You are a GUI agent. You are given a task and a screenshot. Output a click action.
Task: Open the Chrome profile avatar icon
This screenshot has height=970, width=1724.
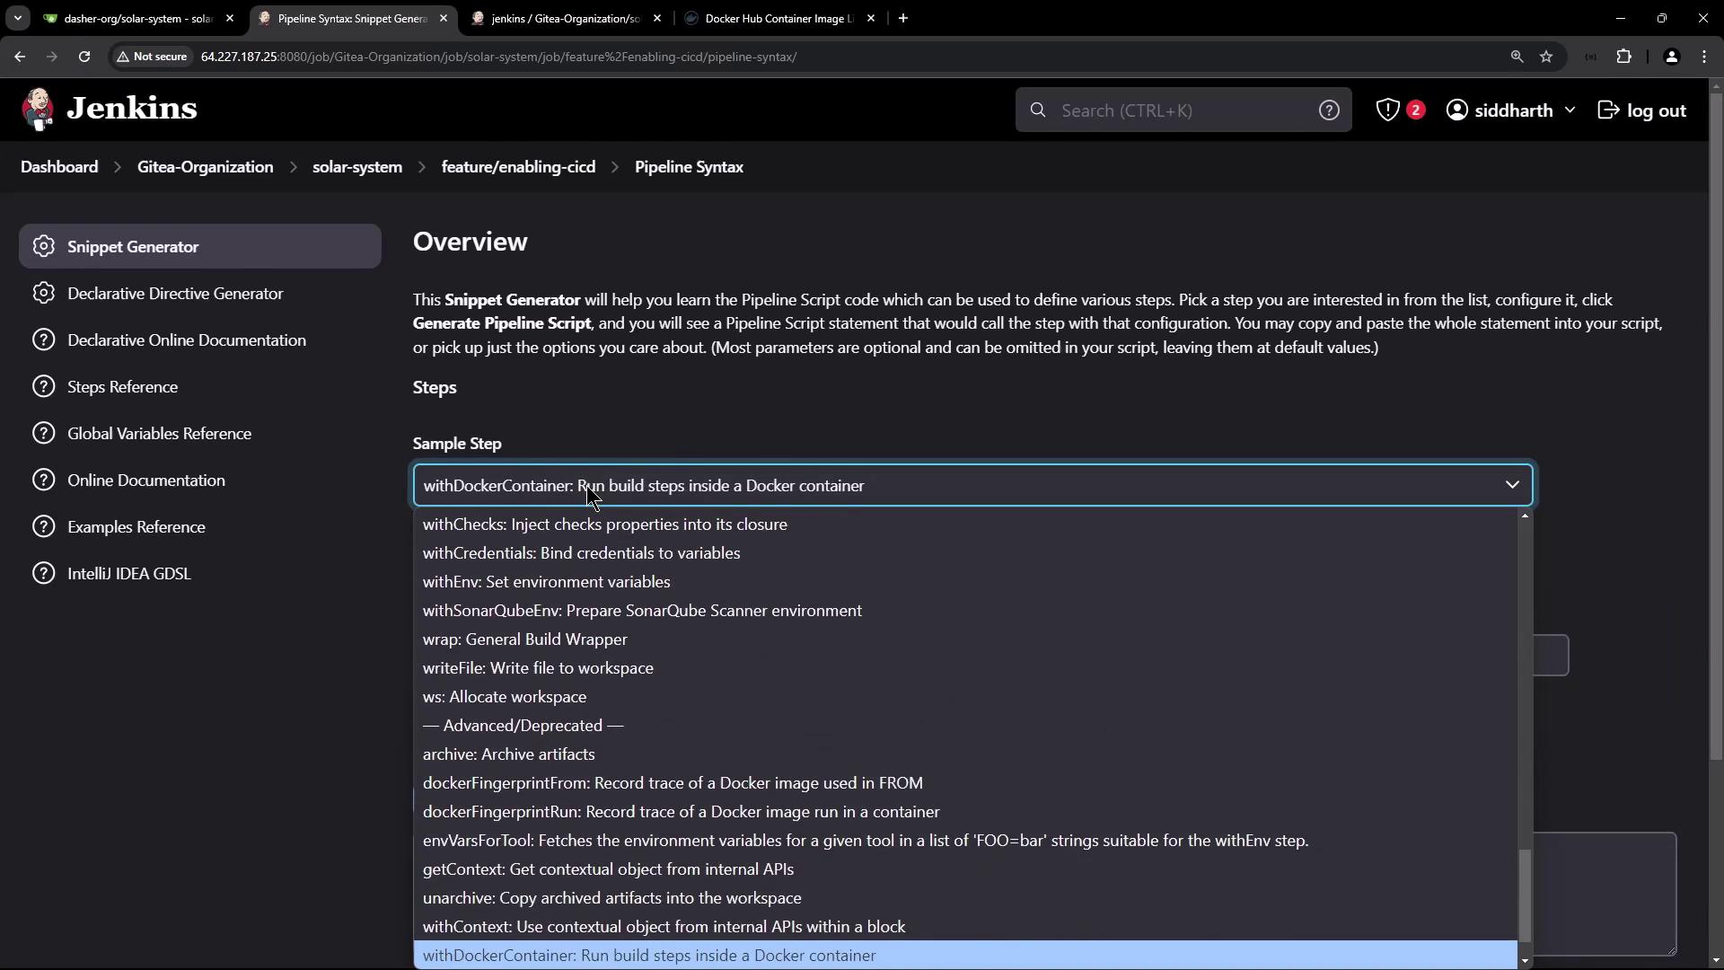tap(1671, 57)
